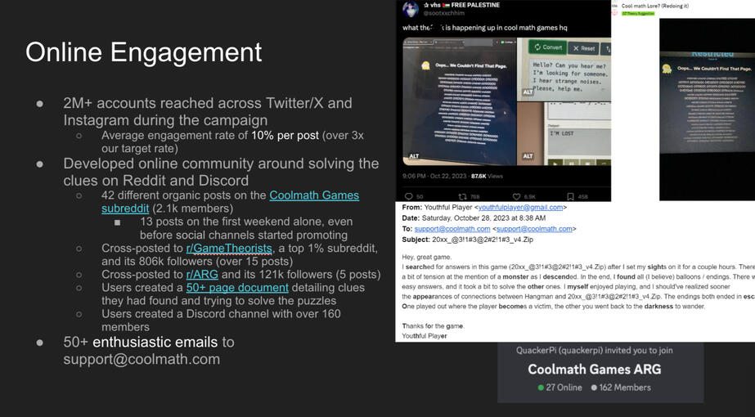
Task: Click the ghost icon in the Reddit image
Action: pos(667,69)
